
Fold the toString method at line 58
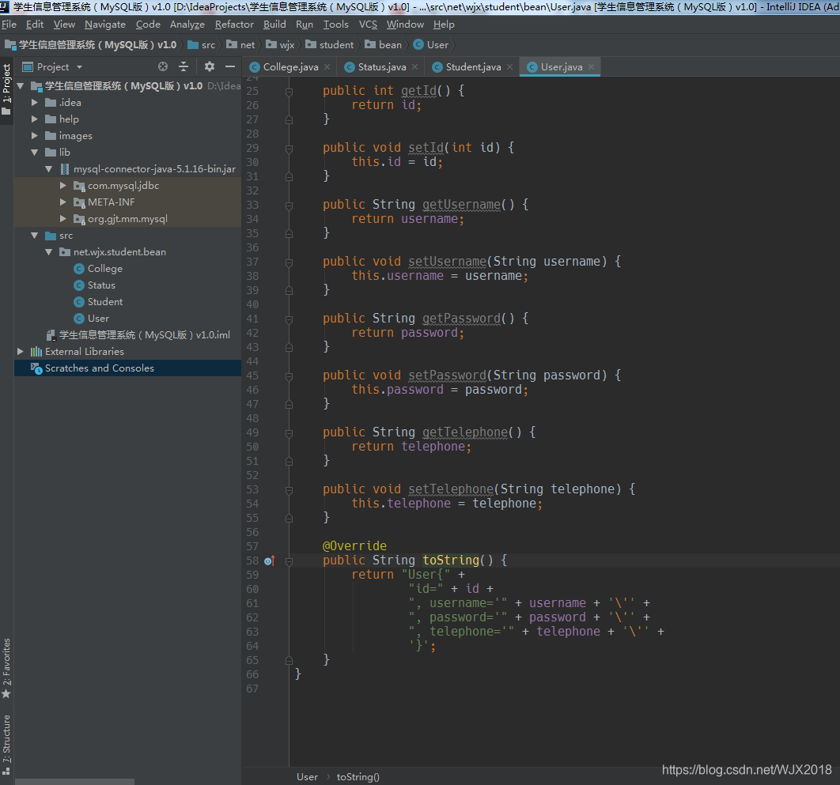coord(289,561)
